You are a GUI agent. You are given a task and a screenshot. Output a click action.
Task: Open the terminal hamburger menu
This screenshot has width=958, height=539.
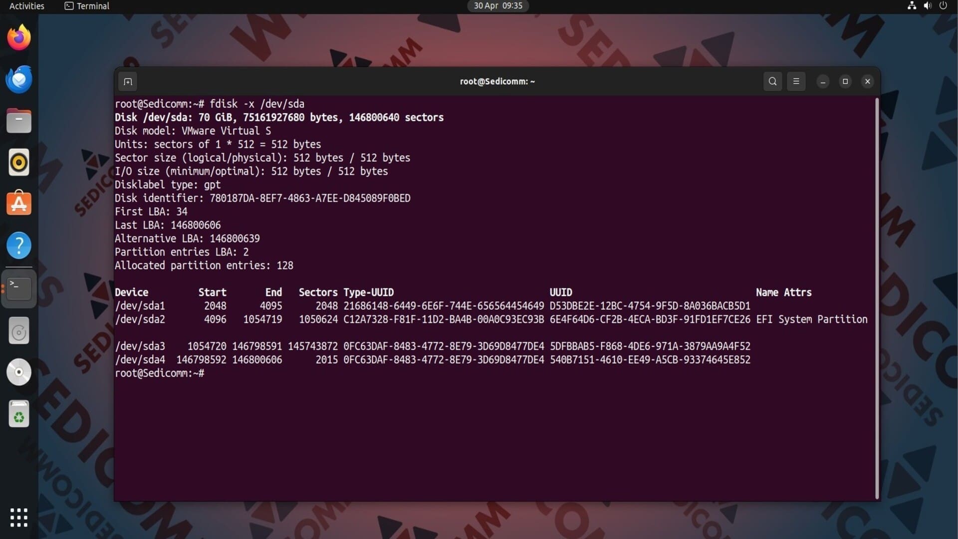click(x=796, y=81)
